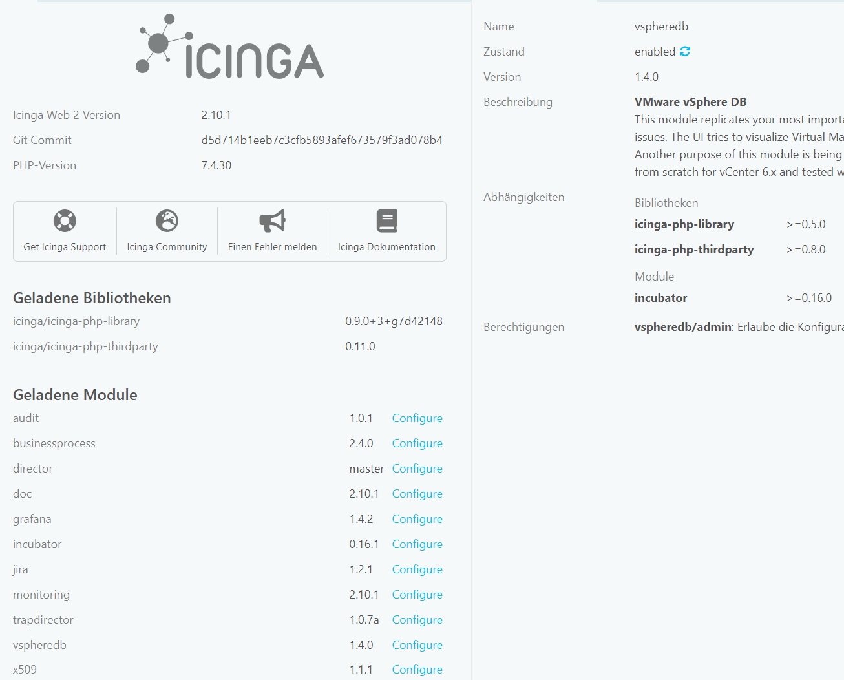Collapse the Geladene Bibliotheken section

(x=92, y=297)
